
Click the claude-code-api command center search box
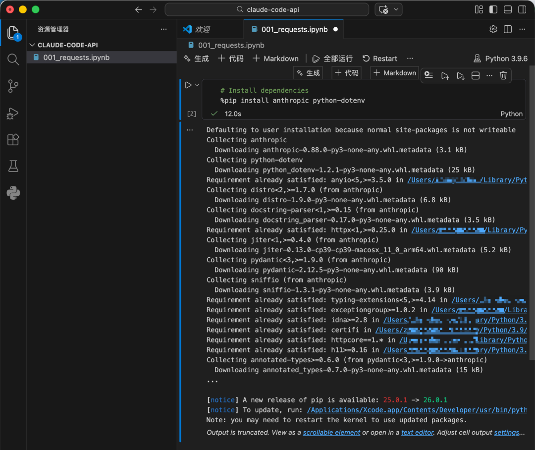click(x=267, y=9)
